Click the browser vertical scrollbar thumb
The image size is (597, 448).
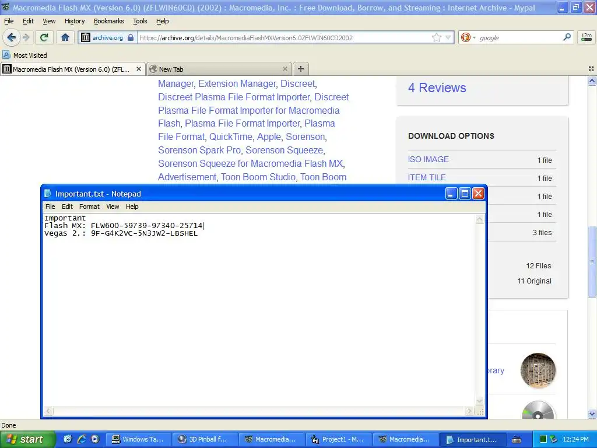[x=592, y=262]
